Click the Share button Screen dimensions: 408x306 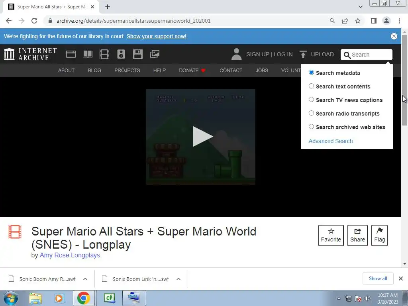pyautogui.click(x=357, y=235)
